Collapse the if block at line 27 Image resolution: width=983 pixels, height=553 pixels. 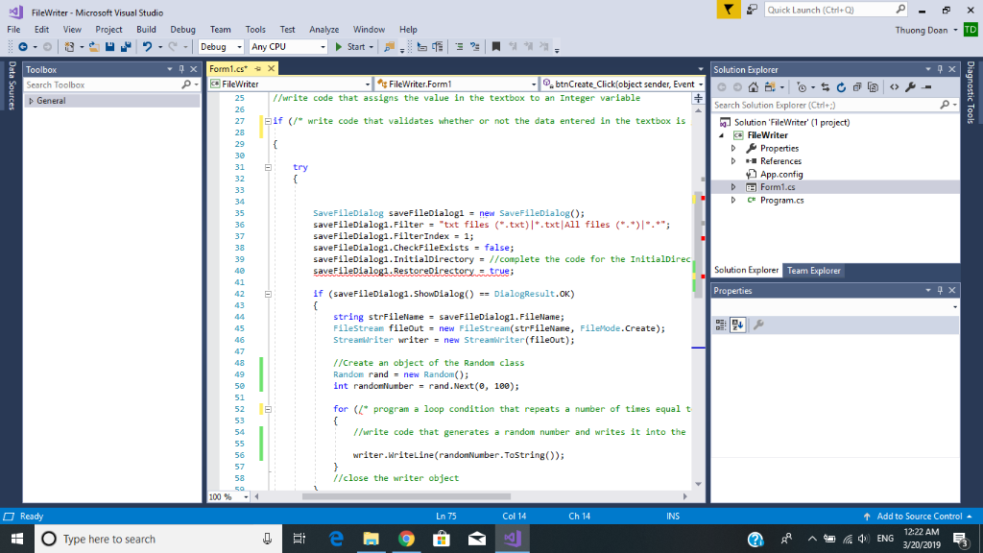tap(268, 121)
